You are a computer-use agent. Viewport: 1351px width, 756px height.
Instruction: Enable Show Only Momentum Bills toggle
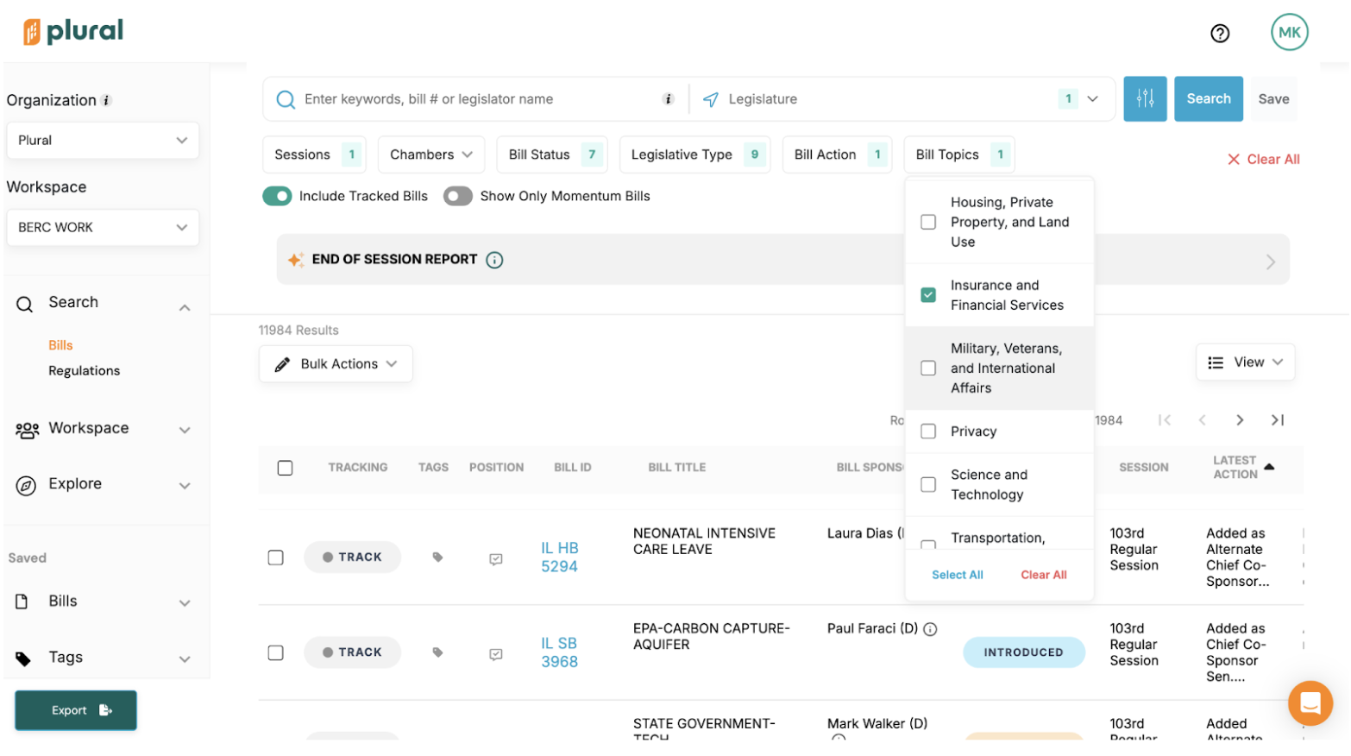(457, 197)
